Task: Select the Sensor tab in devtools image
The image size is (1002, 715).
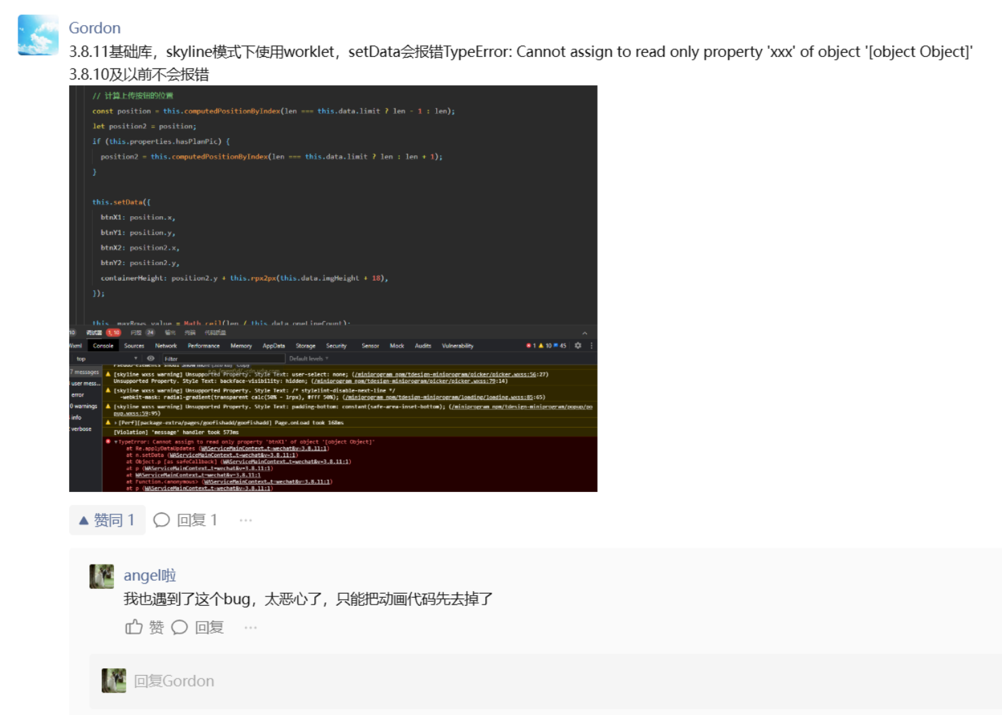Action: (370, 346)
